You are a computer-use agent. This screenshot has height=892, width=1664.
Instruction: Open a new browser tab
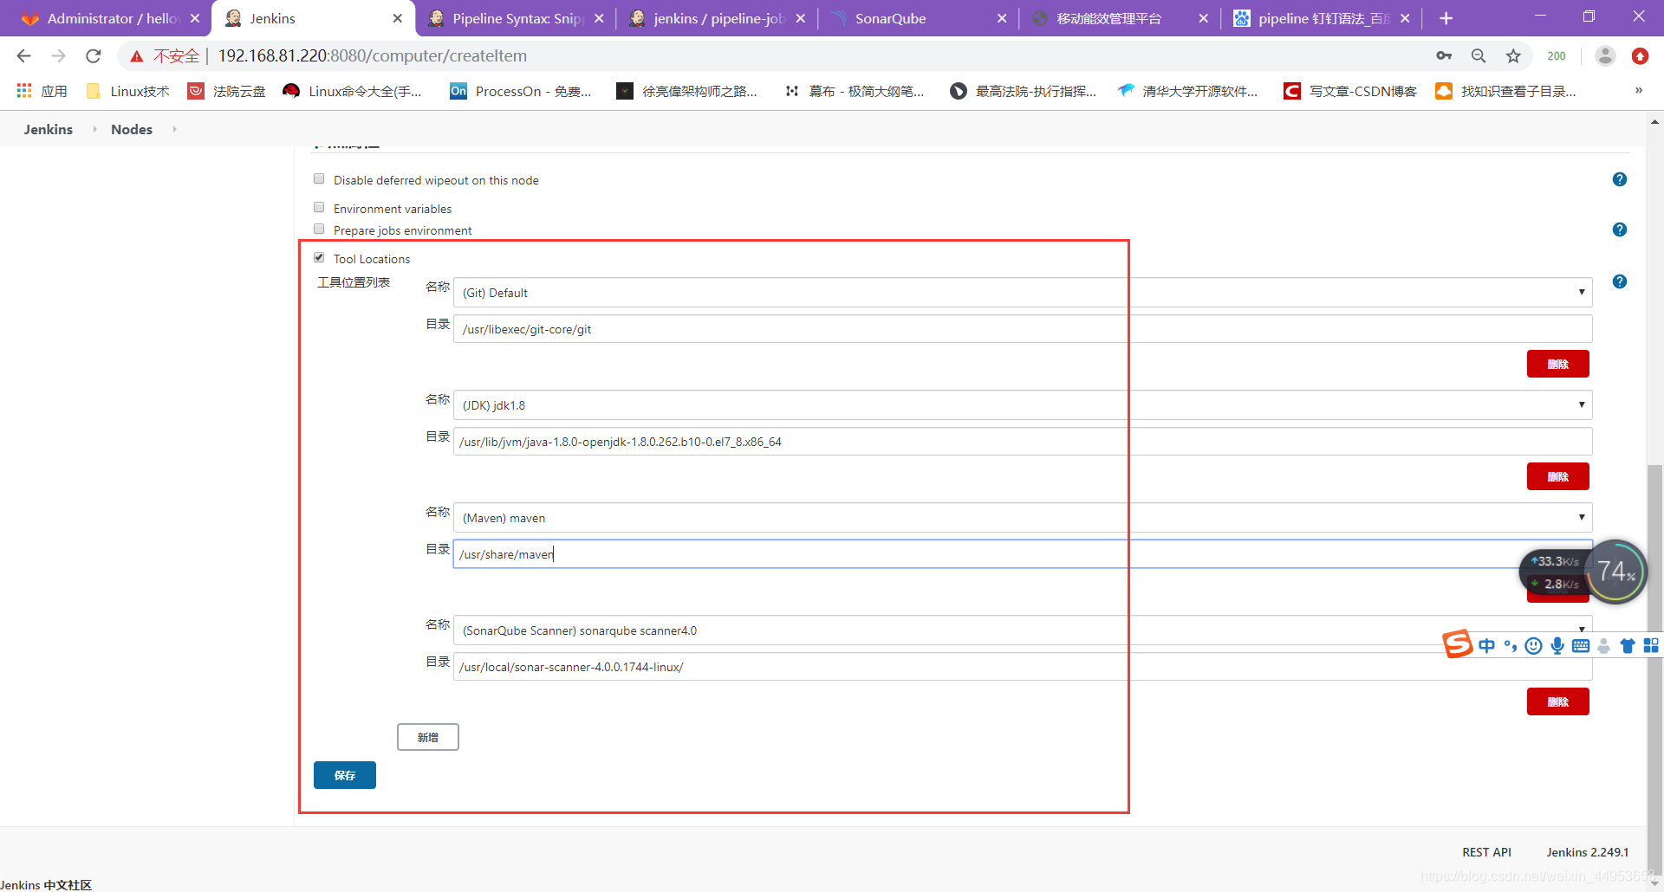(x=1446, y=18)
